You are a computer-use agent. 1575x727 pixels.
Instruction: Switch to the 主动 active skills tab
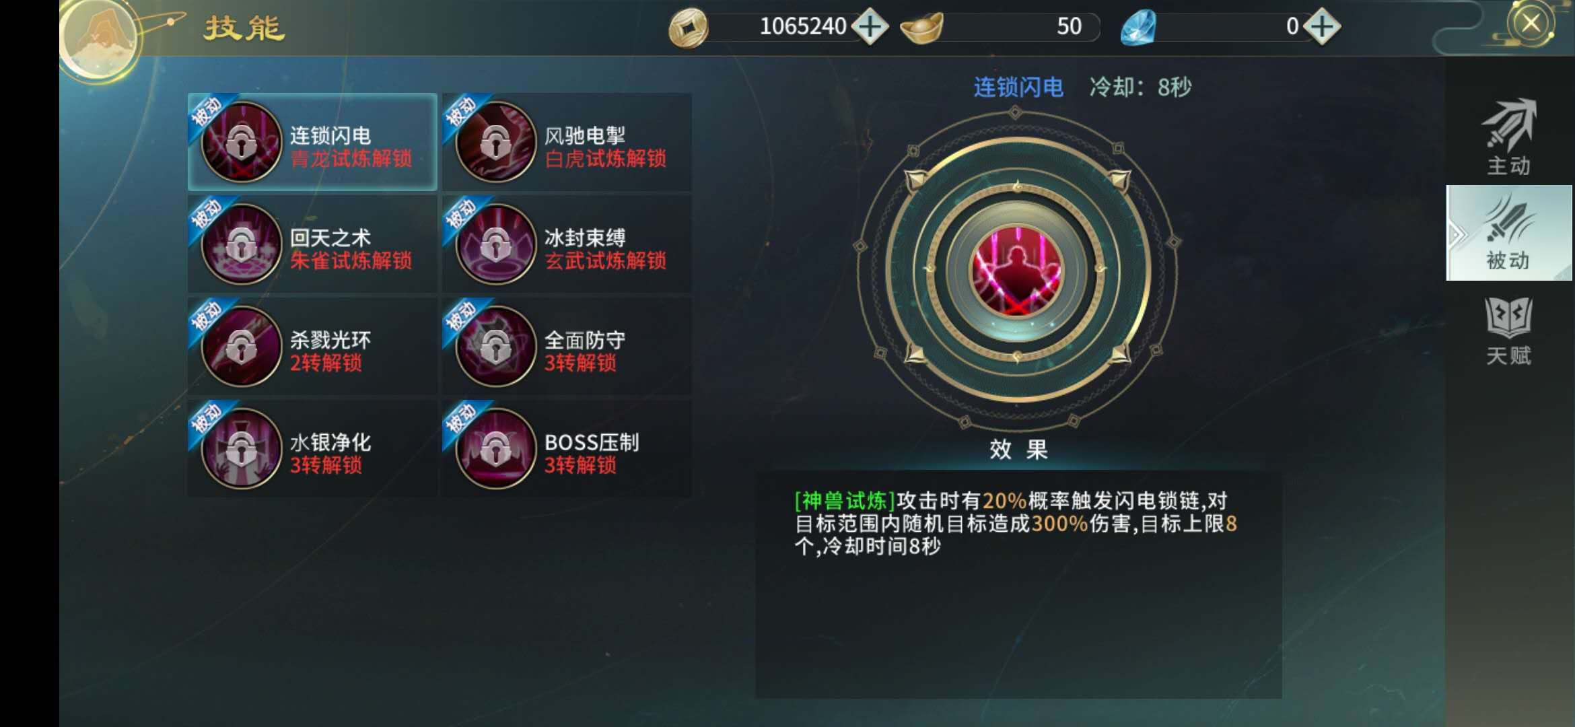(x=1509, y=138)
